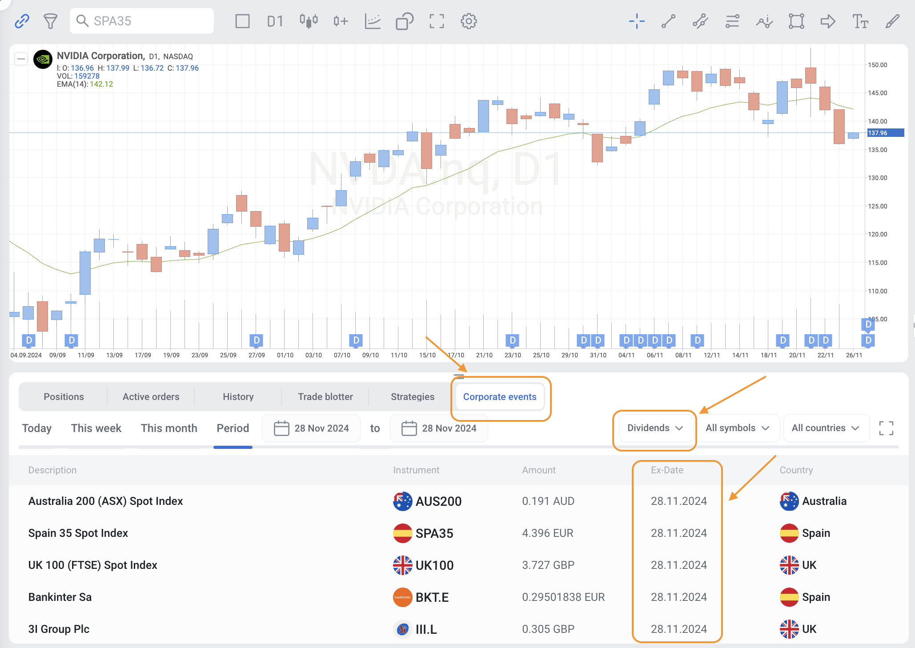Select the candlestick chart type icon
The height and width of the screenshot is (648, 915).
[x=308, y=21]
